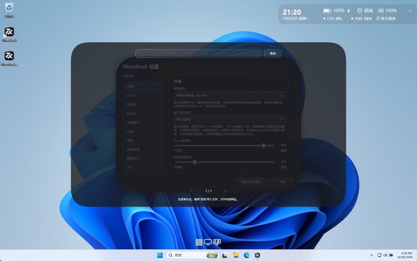Click the settings panel vertical scrollbar
Image resolution: width=417 pixels, height=261 pixels.
(288, 83)
